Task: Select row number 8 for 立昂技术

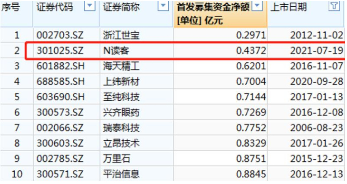Action: coord(17,143)
